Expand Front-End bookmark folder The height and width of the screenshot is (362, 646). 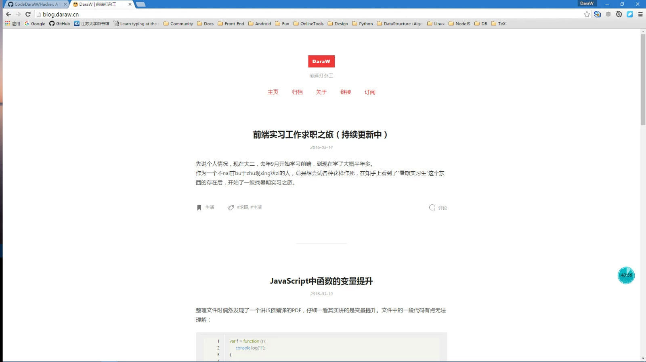point(231,23)
